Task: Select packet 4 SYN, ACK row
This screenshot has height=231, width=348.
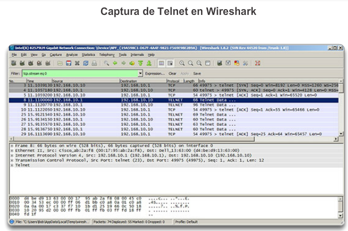Action: coord(173,90)
